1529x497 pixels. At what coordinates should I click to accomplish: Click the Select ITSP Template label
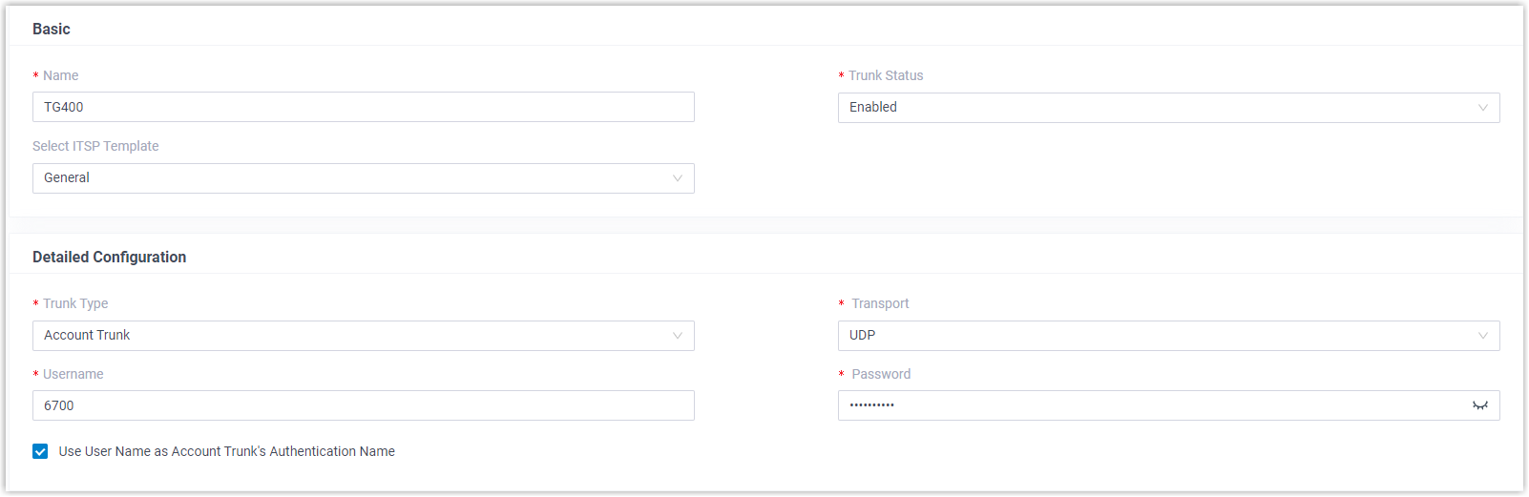95,146
